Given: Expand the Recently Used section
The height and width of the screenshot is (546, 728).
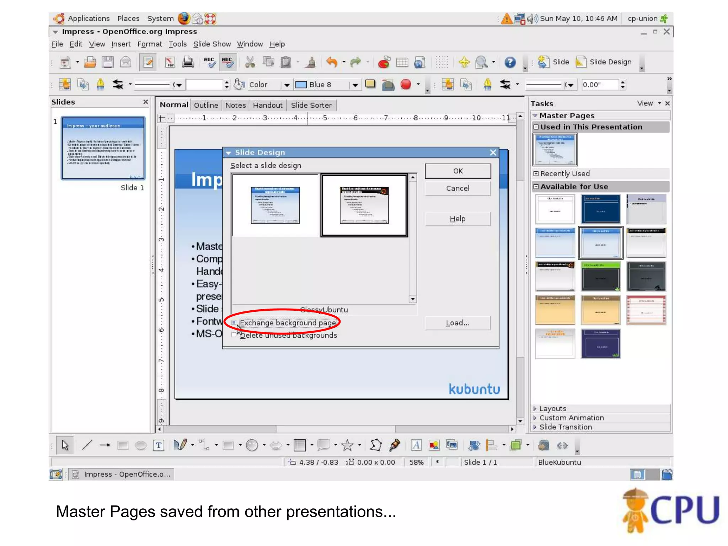Looking at the screenshot, I should [536, 173].
